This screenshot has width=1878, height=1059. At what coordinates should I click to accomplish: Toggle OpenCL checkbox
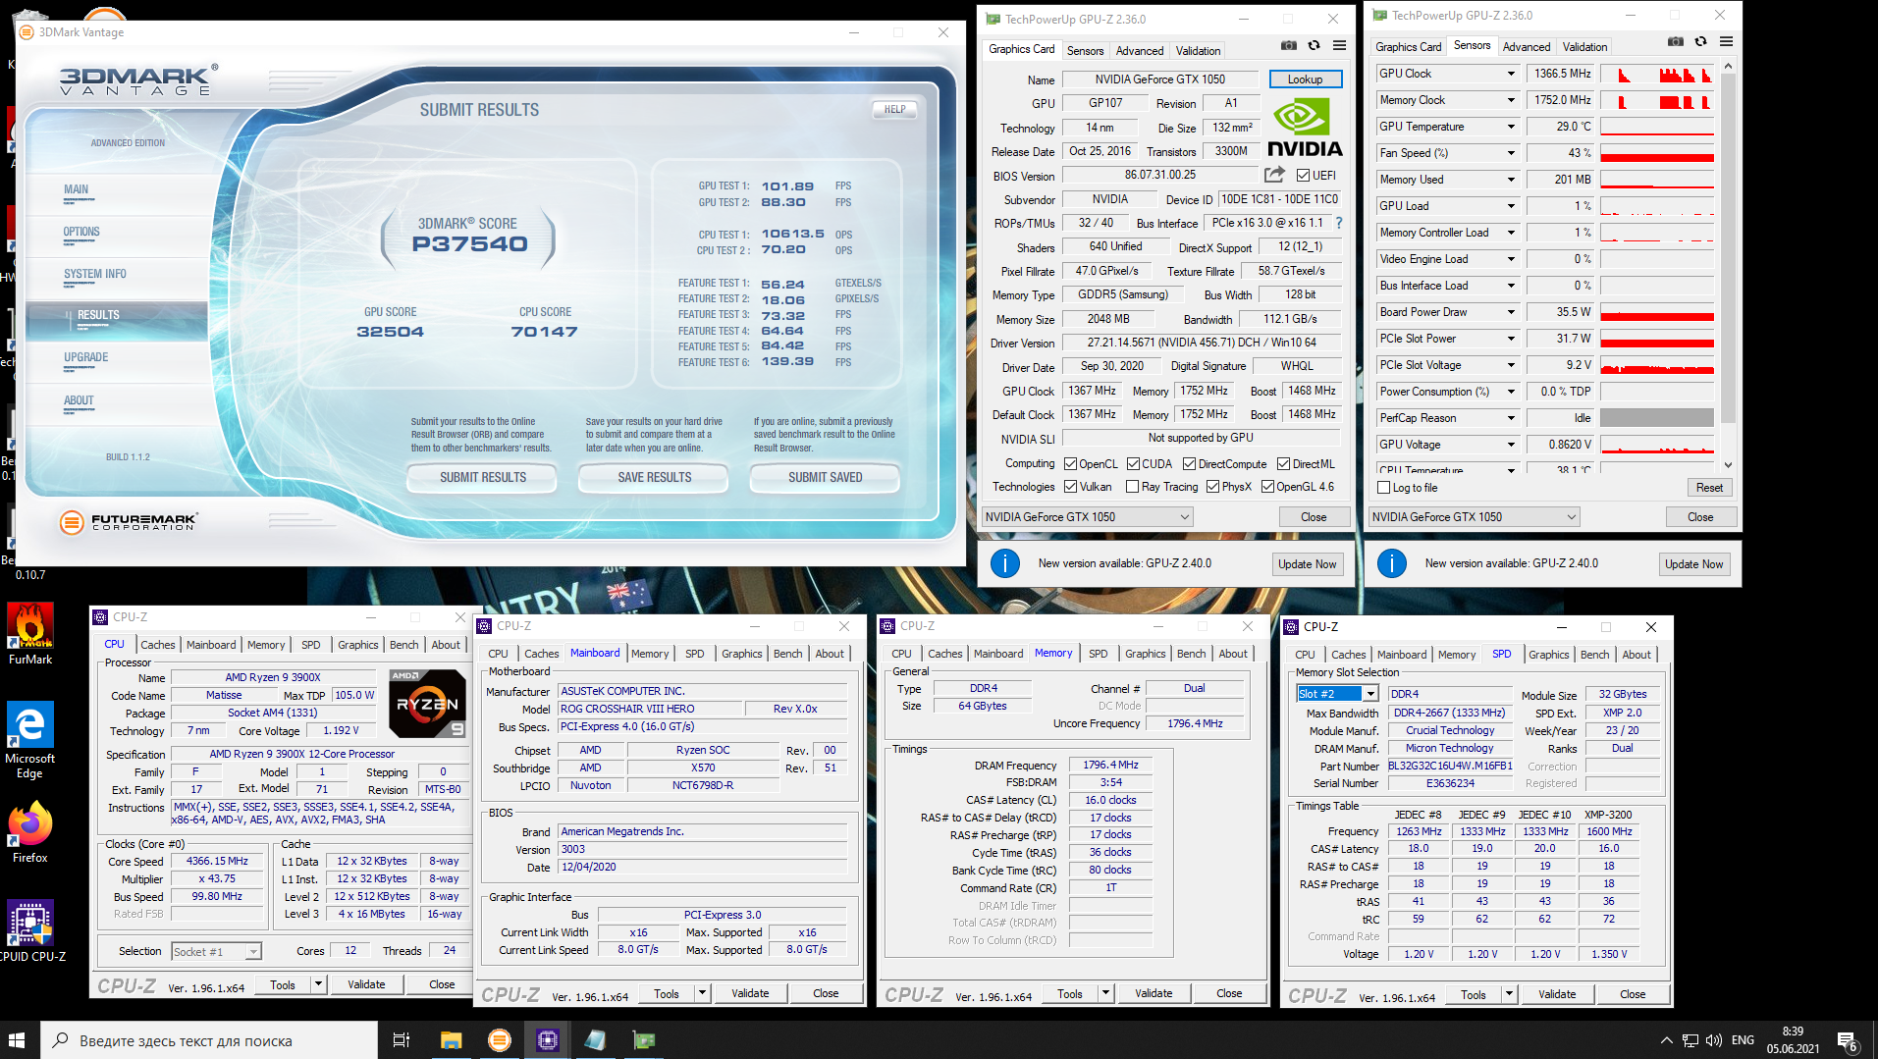[x=1071, y=464]
